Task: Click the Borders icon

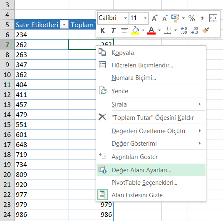Action: tap(167, 30)
